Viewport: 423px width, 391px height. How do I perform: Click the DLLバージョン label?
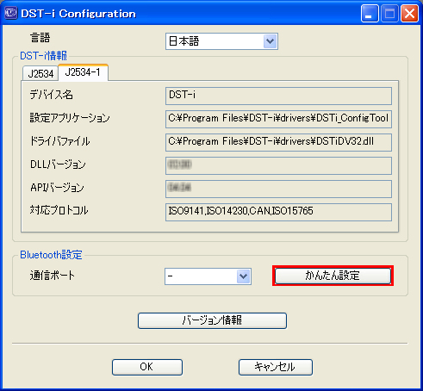click(58, 164)
